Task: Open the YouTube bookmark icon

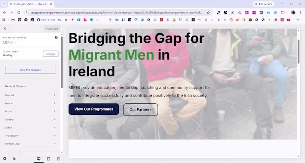Action: click(289, 20)
